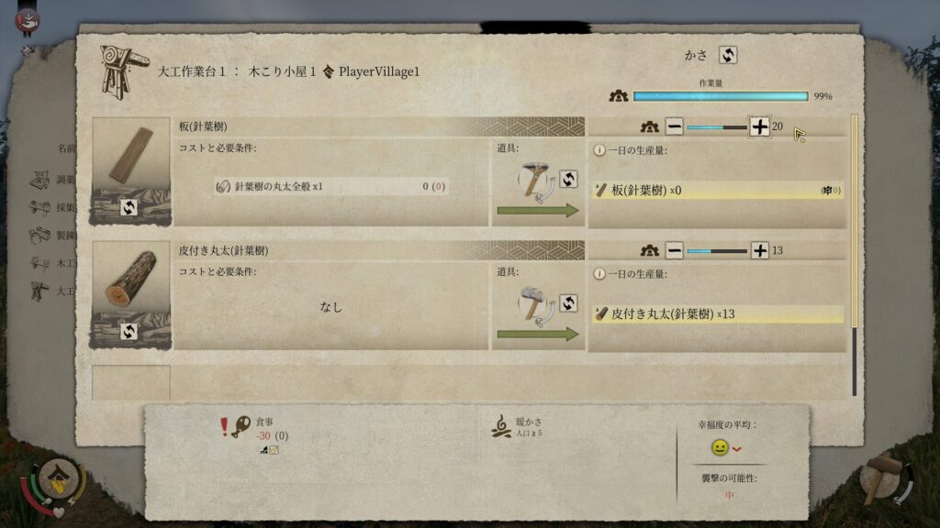
Task: Click the vertical scrollbar of recipe list
Action: click(855, 255)
